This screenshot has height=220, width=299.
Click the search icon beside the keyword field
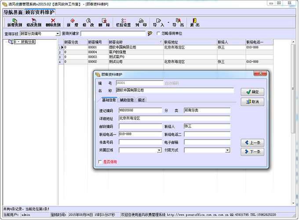tap(150, 33)
